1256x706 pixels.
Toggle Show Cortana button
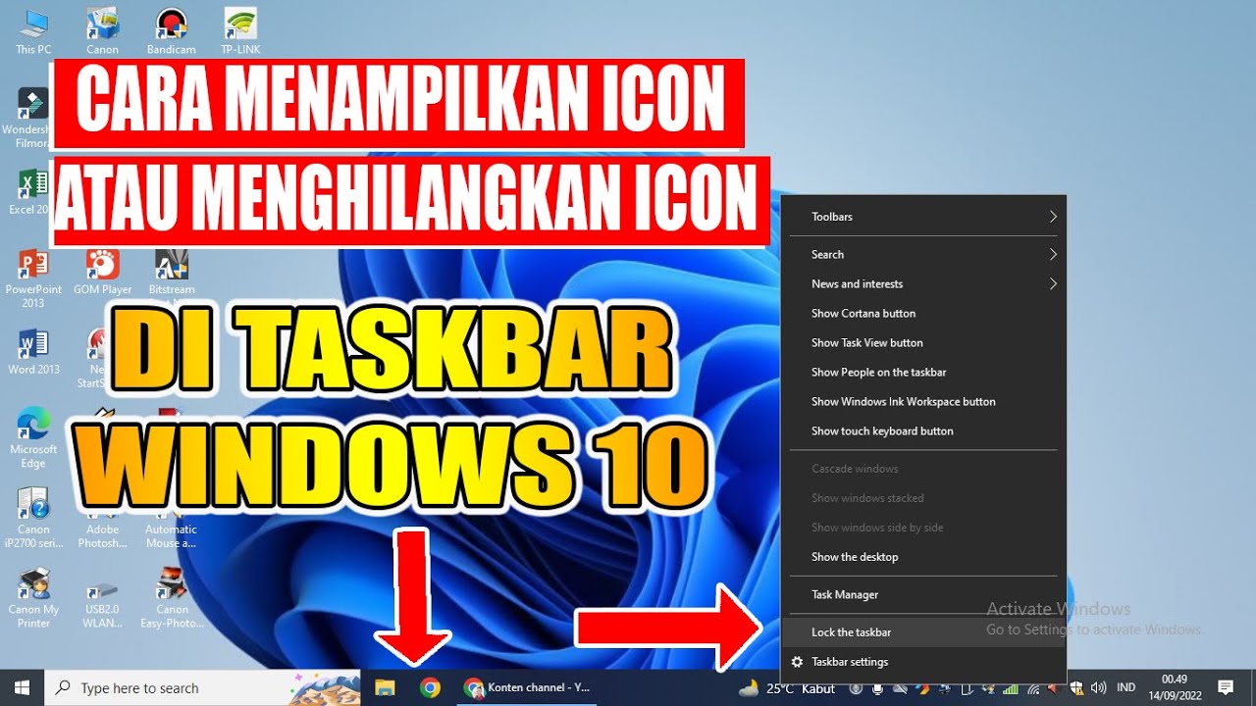922,314
